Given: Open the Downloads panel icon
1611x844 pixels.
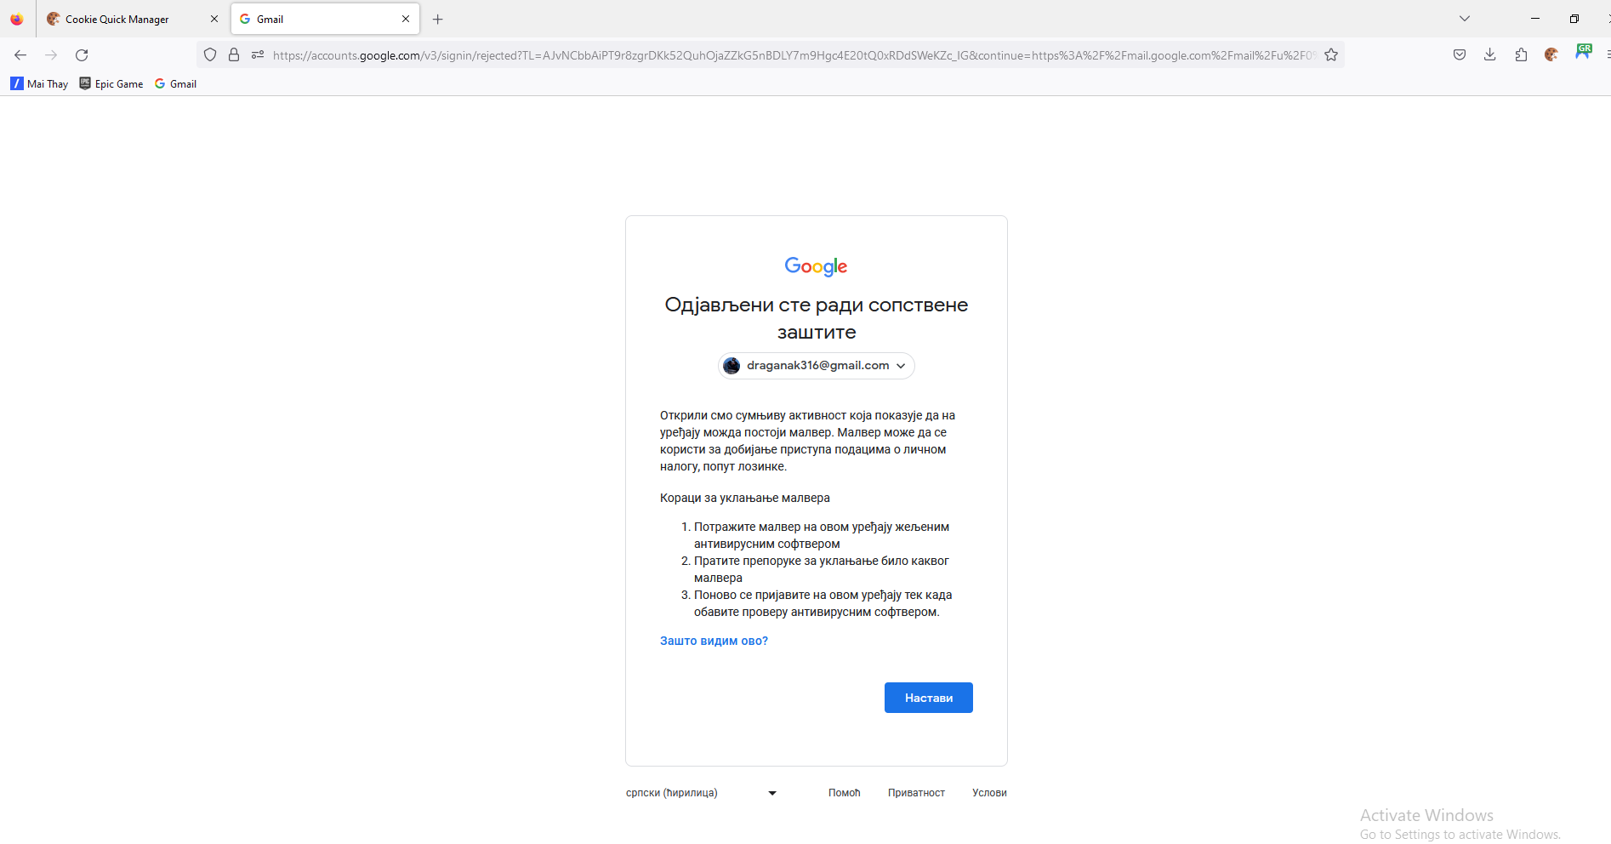Looking at the screenshot, I should click(1490, 55).
